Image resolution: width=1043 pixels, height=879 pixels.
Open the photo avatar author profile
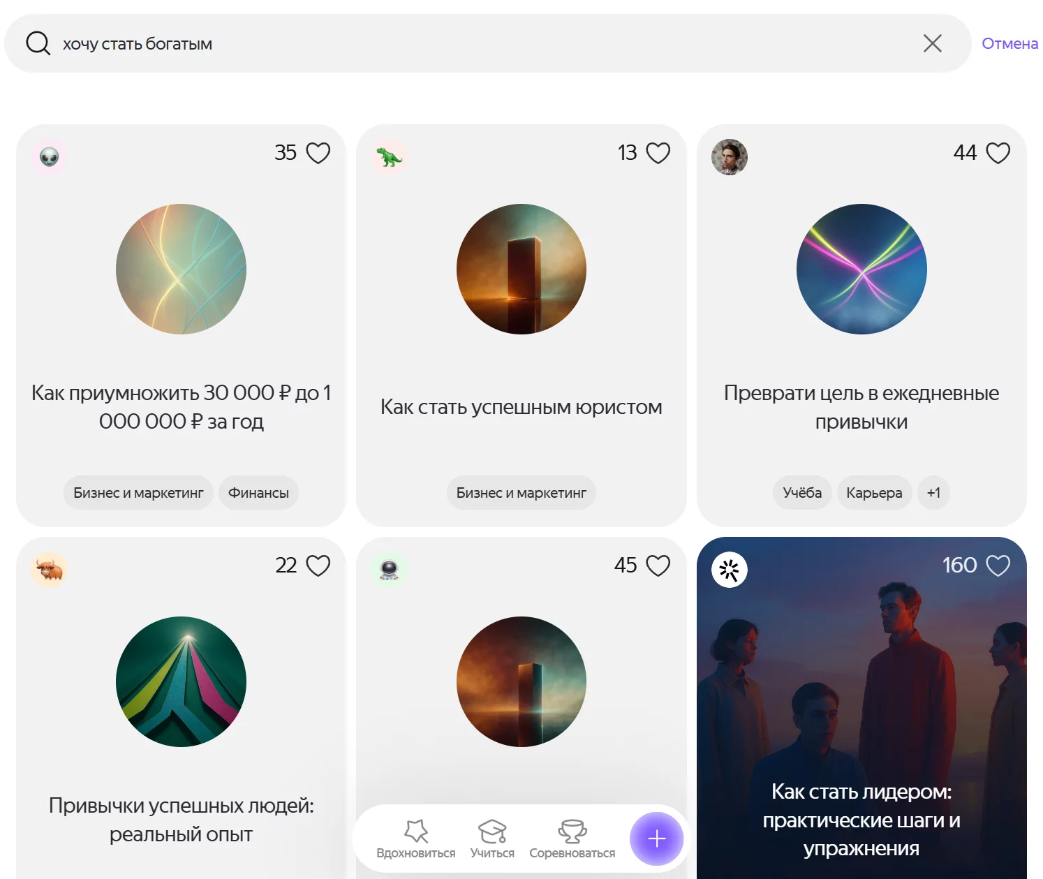(x=730, y=157)
